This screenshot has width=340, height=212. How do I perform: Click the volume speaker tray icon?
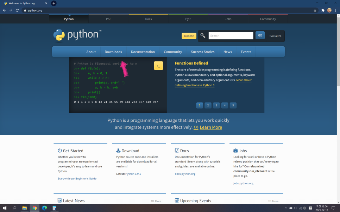[295, 208]
